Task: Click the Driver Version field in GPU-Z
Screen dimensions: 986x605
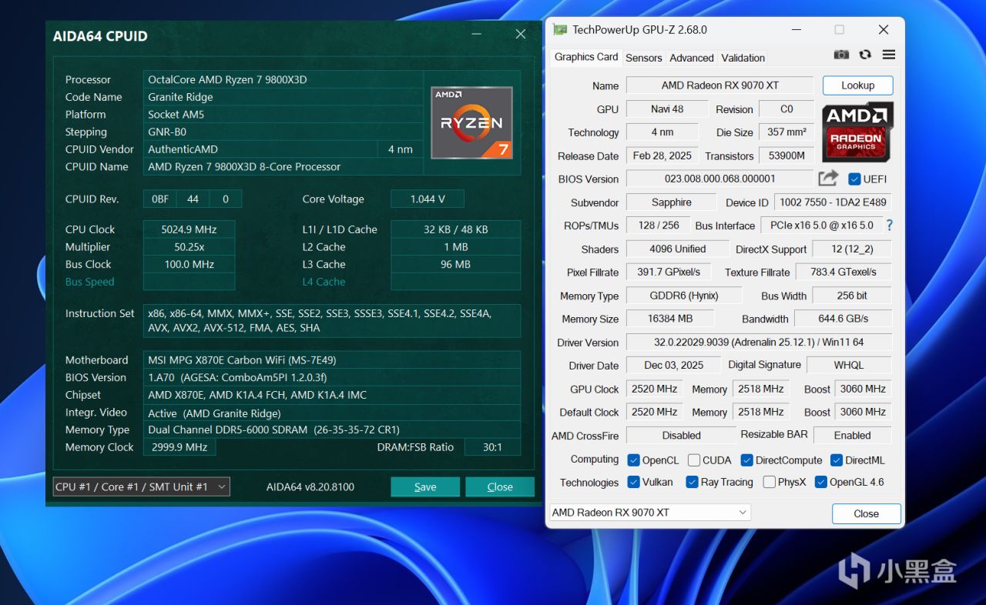Action: tap(758, 343)
